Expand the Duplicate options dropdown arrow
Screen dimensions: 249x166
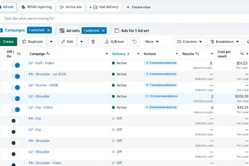[51, 41]
